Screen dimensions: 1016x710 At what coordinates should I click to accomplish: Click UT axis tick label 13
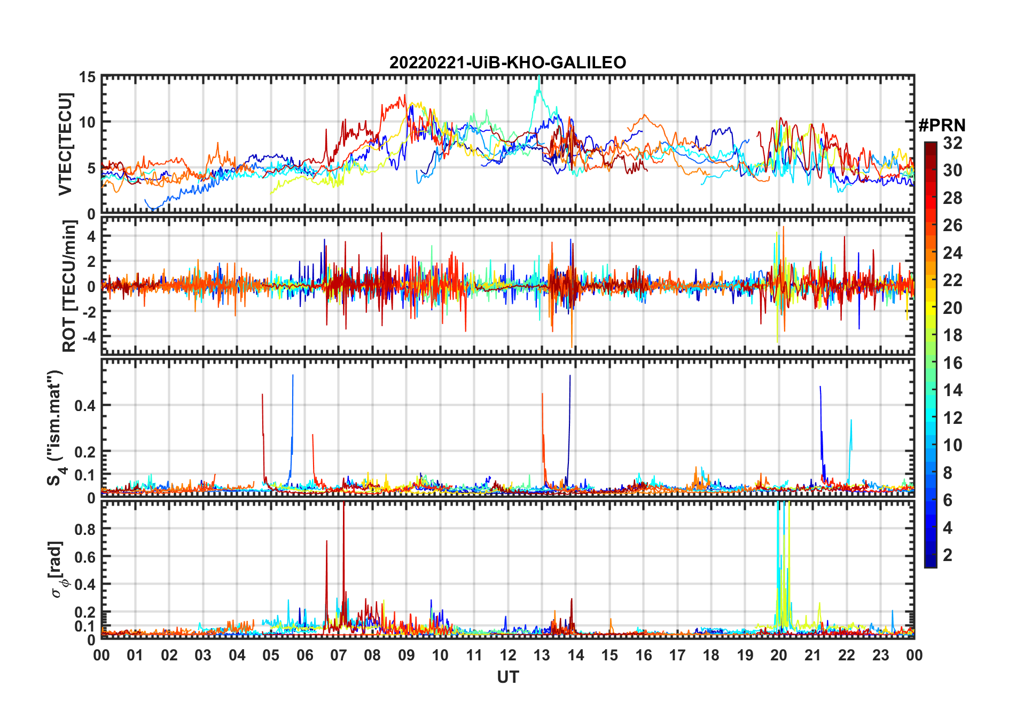(542, 655)
